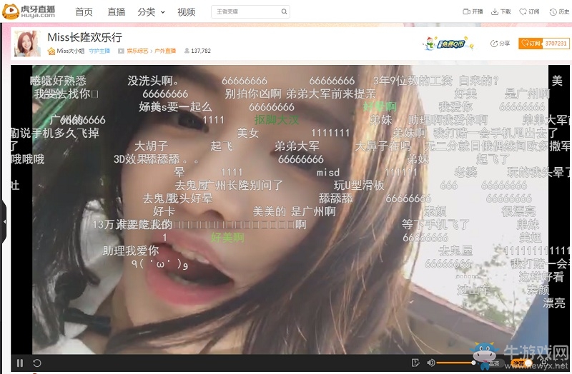The width and height of the screenshot is (572, 374).
Task: Mute the player volume speaker icon
Action: point(431,363)
